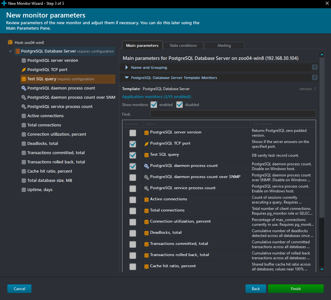Click 'DB sanity test: record count.' description
Image resolution: width=331 pixels, height=300 pixels.
click(x=275, y=155)
